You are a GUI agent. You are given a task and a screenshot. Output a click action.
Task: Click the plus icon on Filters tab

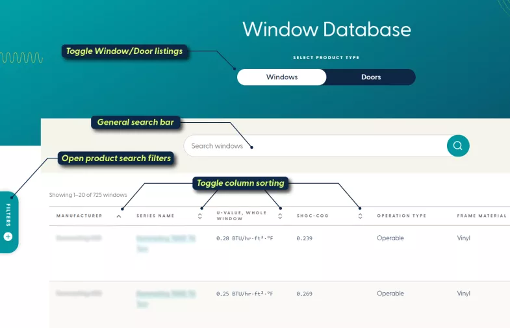[x=8, y=236]
